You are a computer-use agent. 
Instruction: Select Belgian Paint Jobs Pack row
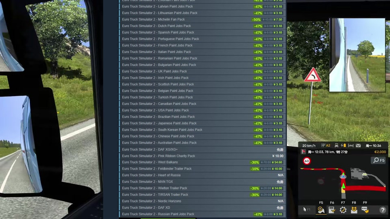(202, 91)
